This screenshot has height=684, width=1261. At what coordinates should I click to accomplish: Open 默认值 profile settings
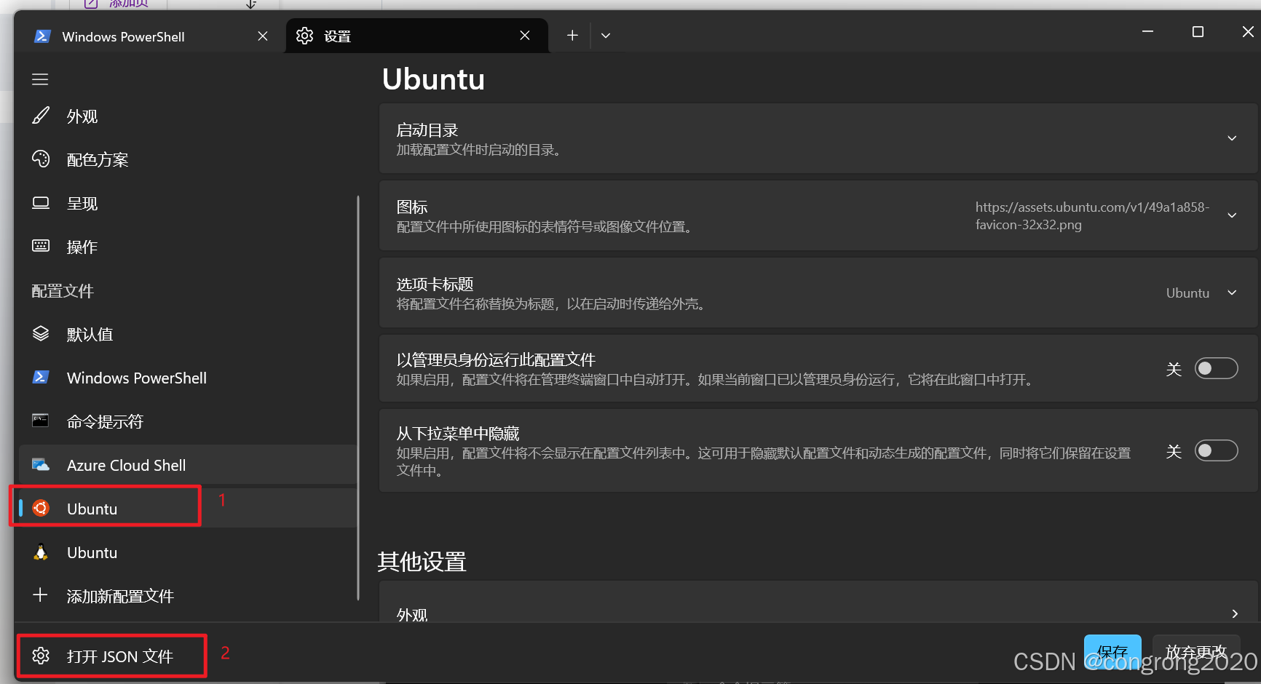(x=188, y=334)
